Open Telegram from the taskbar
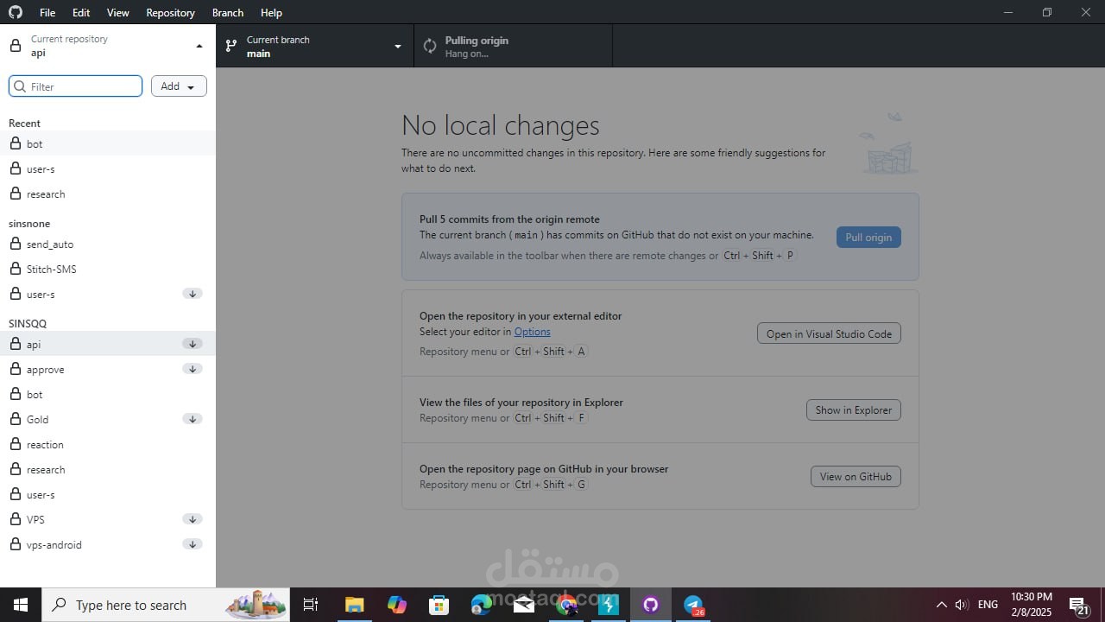Image resolution: width=1105 pixels, height=622 pixels. (693, 605)
